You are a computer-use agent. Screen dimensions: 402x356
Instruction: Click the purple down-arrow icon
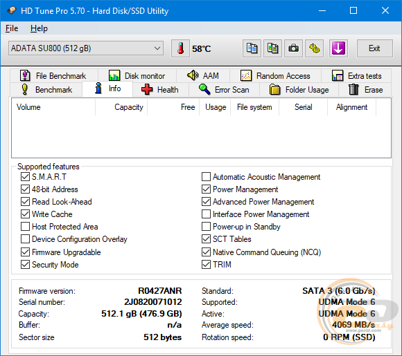click(338, 48)
